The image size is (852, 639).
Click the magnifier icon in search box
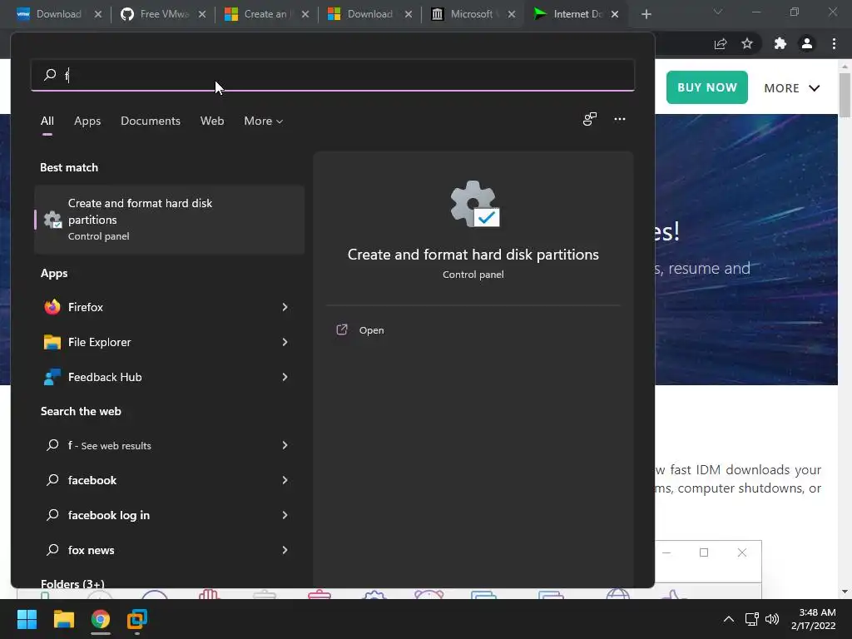tap(50, 74)
